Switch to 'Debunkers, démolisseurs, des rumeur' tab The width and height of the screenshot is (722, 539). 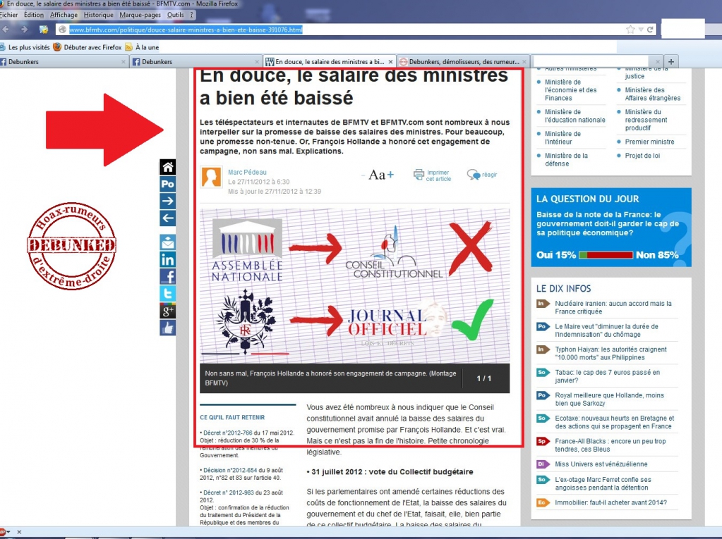[464, 61]
